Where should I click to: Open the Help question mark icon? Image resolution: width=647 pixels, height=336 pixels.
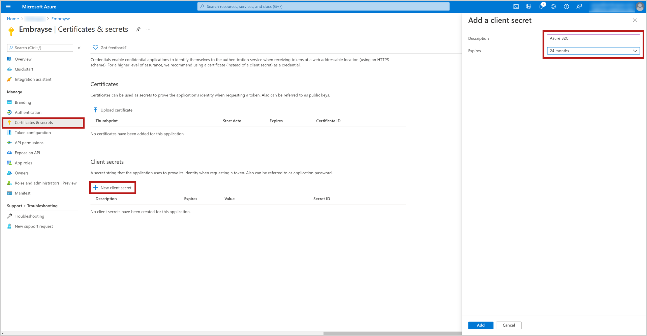(x=566, y=7)
